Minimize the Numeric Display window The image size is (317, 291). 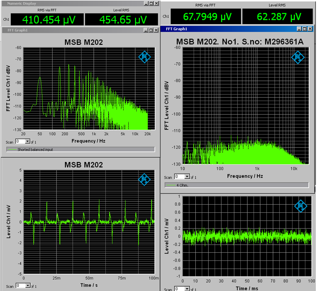147,3
